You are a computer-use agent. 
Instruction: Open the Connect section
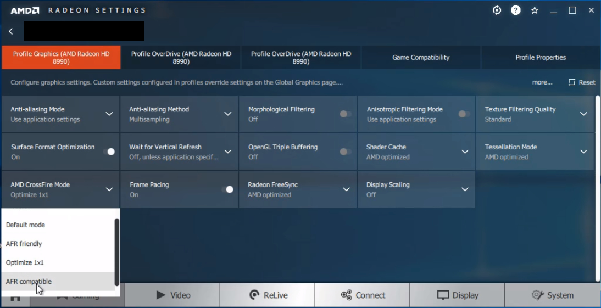coord(363,295)
